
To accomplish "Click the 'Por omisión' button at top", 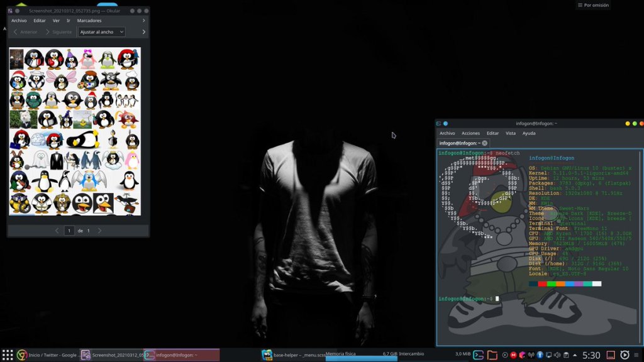I will tap(592, 5).
